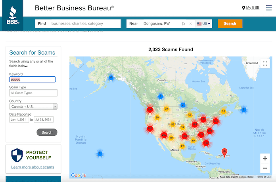Click the yellow cluster marker labeled 22

click(x=182, y=146)
